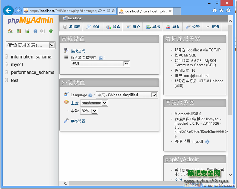Go forward with the browser forward arrow

18,11
